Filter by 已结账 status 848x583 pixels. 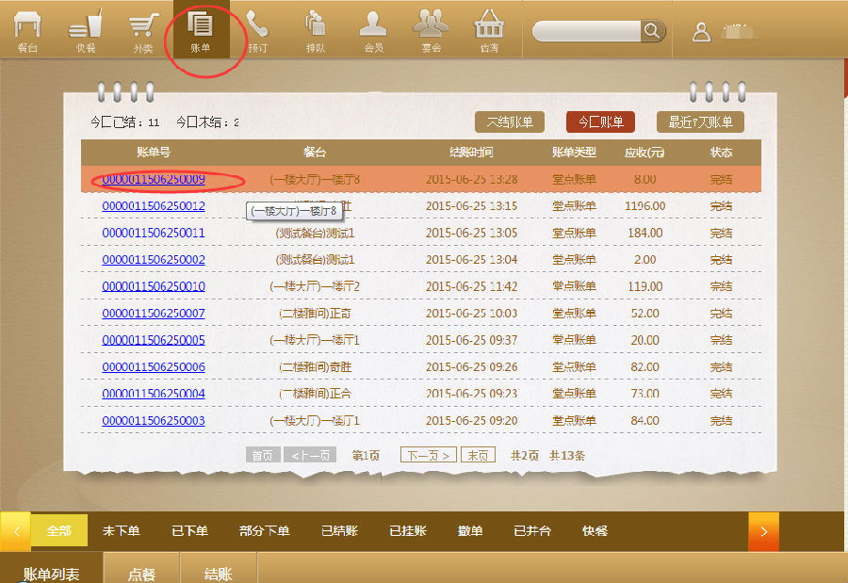(x=339, y=531)
